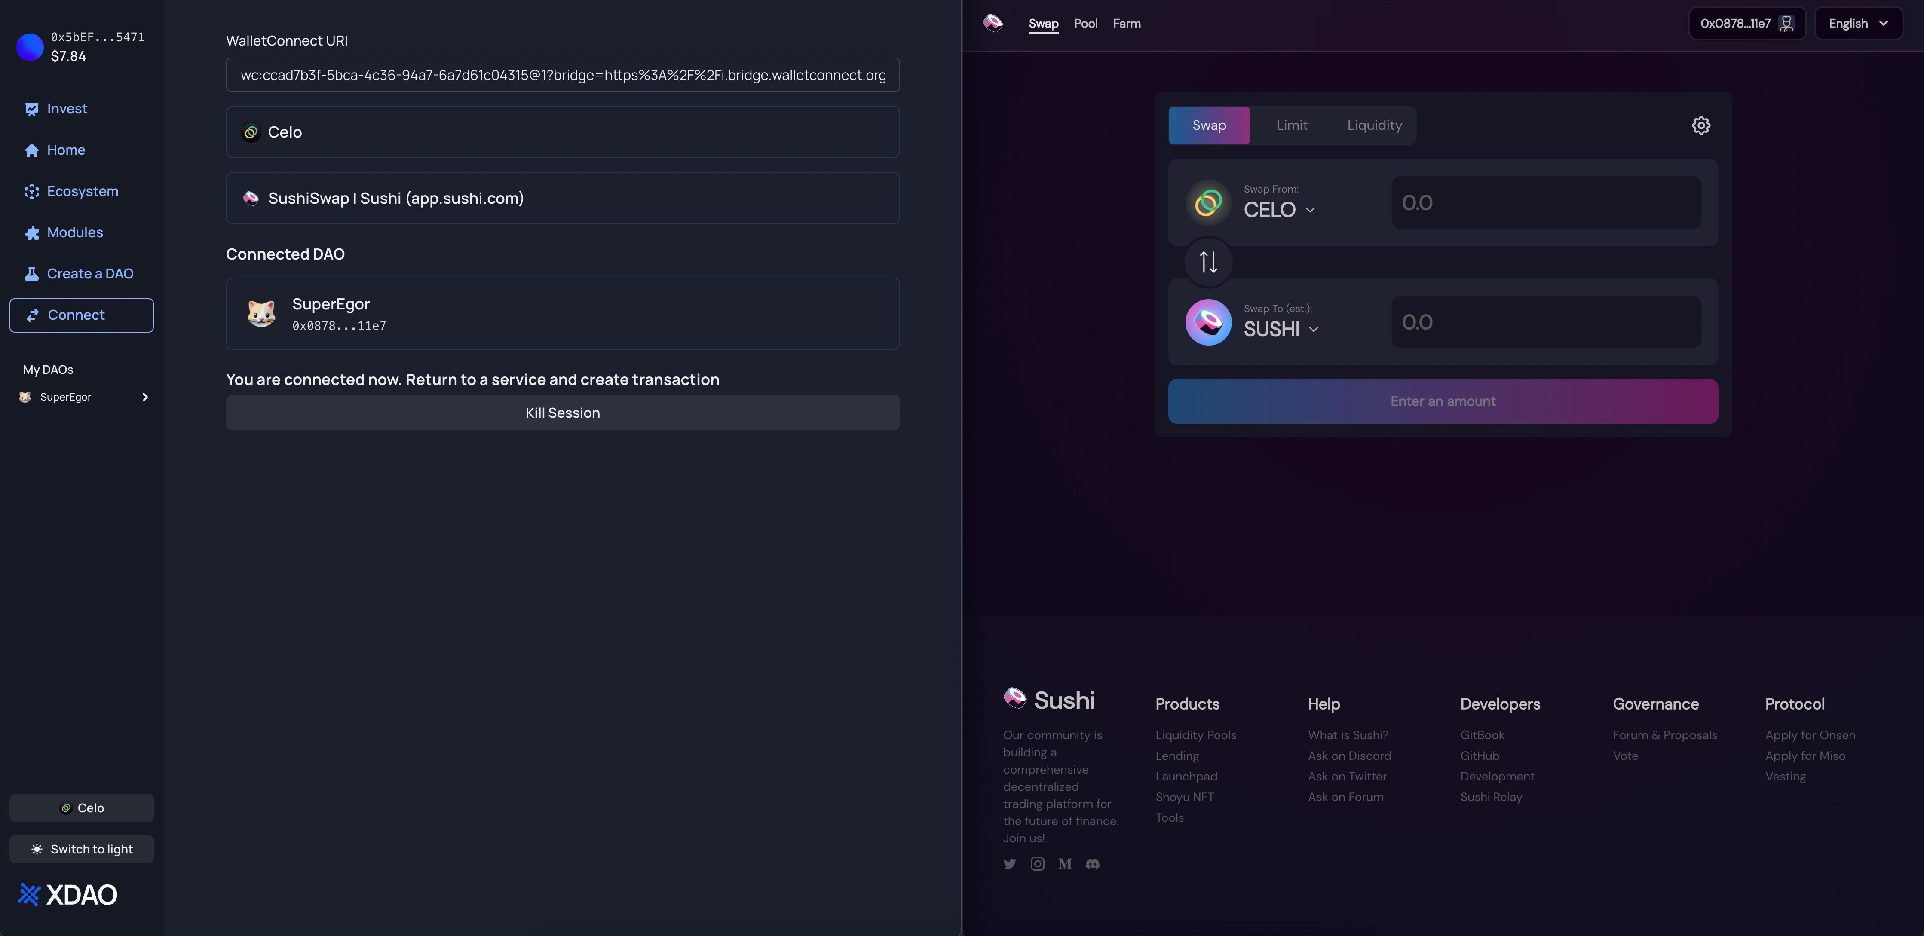Click the Liquidity Pools footer link
Image resolution: width=1924 pixels, height=936 pixels.
1195,735
